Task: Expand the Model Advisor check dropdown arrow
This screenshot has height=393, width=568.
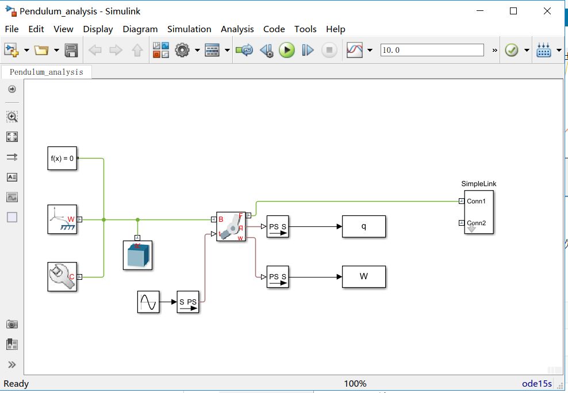Action: click(526, 51)
